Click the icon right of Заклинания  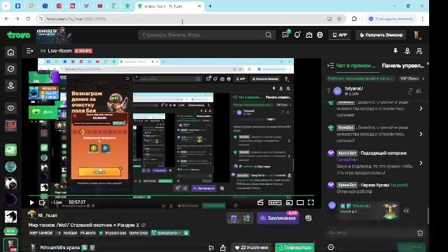[x=308, y=218]
